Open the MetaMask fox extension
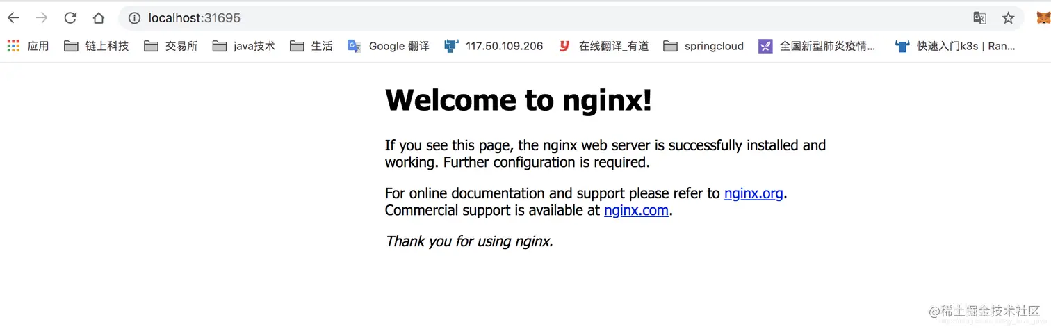Image resolution: width=1051 pixels, height=329 pixels. (x=1043, y=18)
